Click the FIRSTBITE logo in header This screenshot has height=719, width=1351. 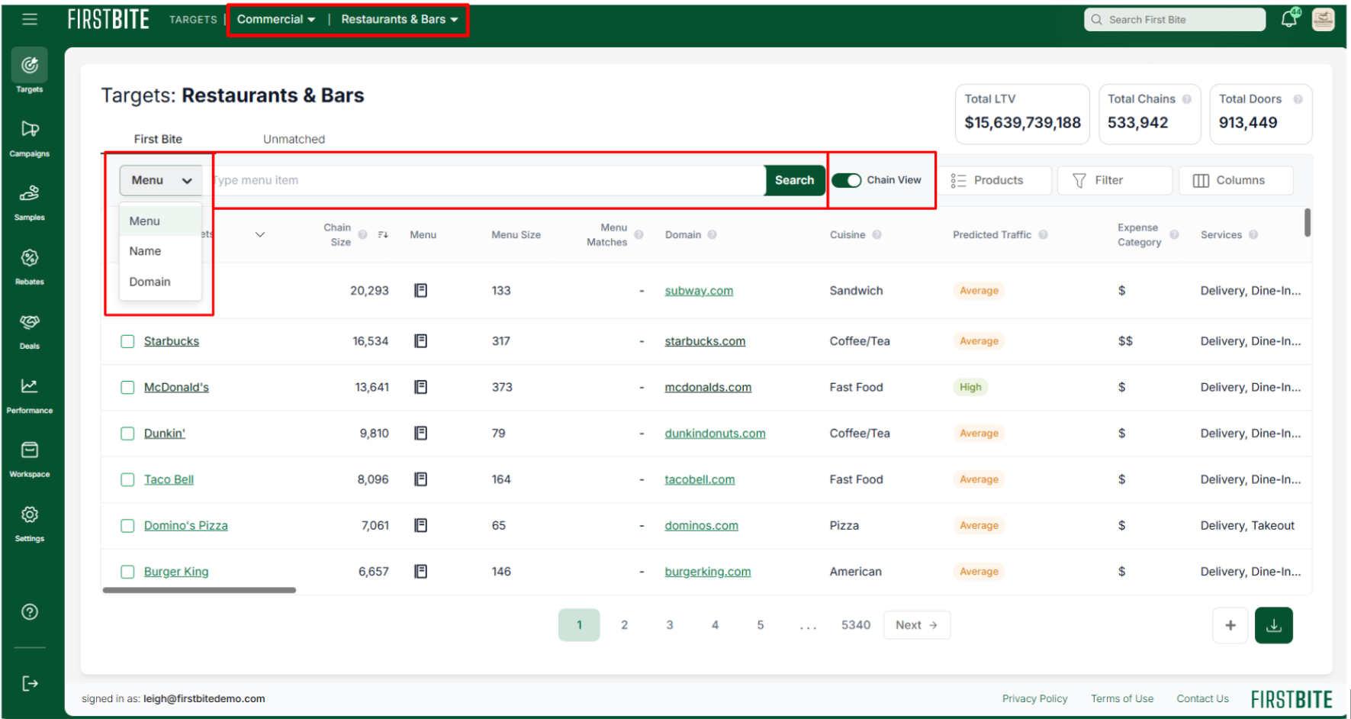click(108, 19)
